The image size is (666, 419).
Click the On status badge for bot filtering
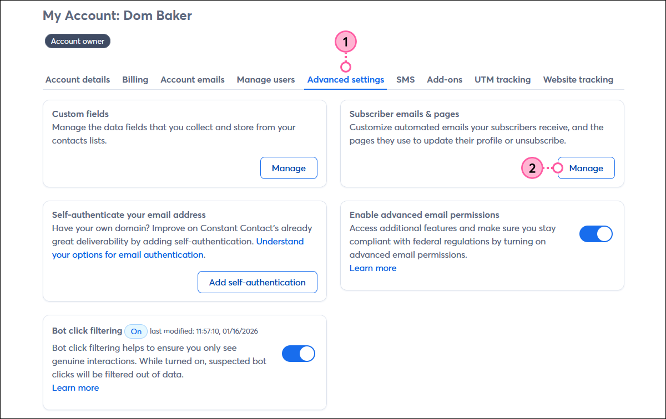136,331
